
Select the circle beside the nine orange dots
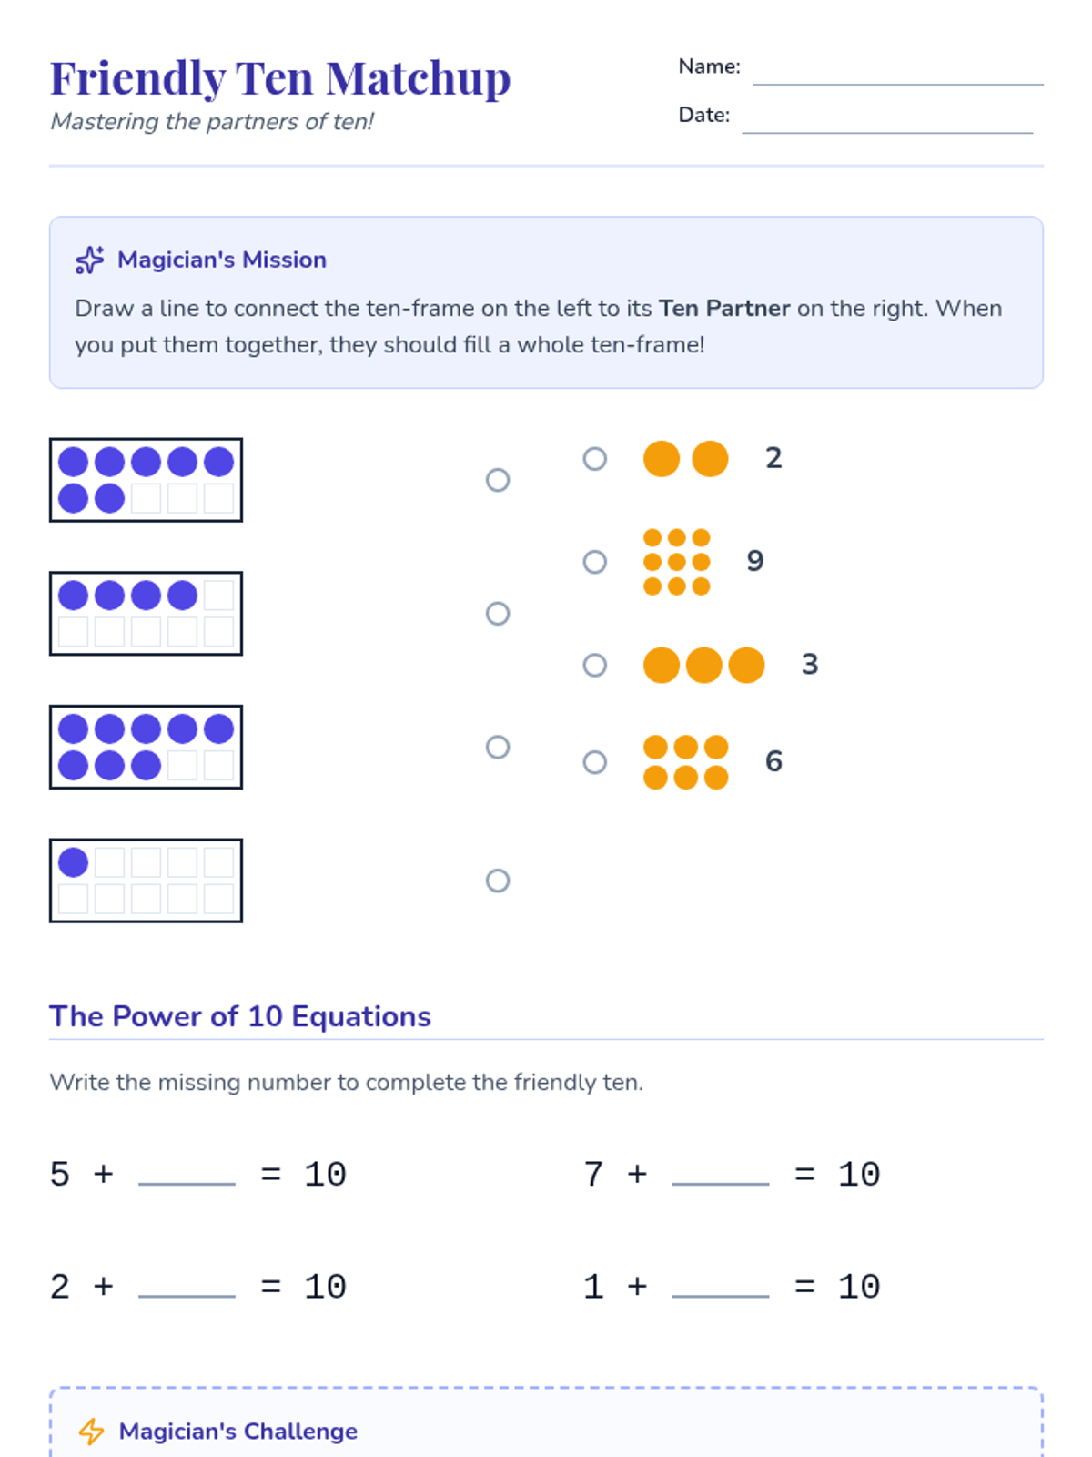[595, 562]
